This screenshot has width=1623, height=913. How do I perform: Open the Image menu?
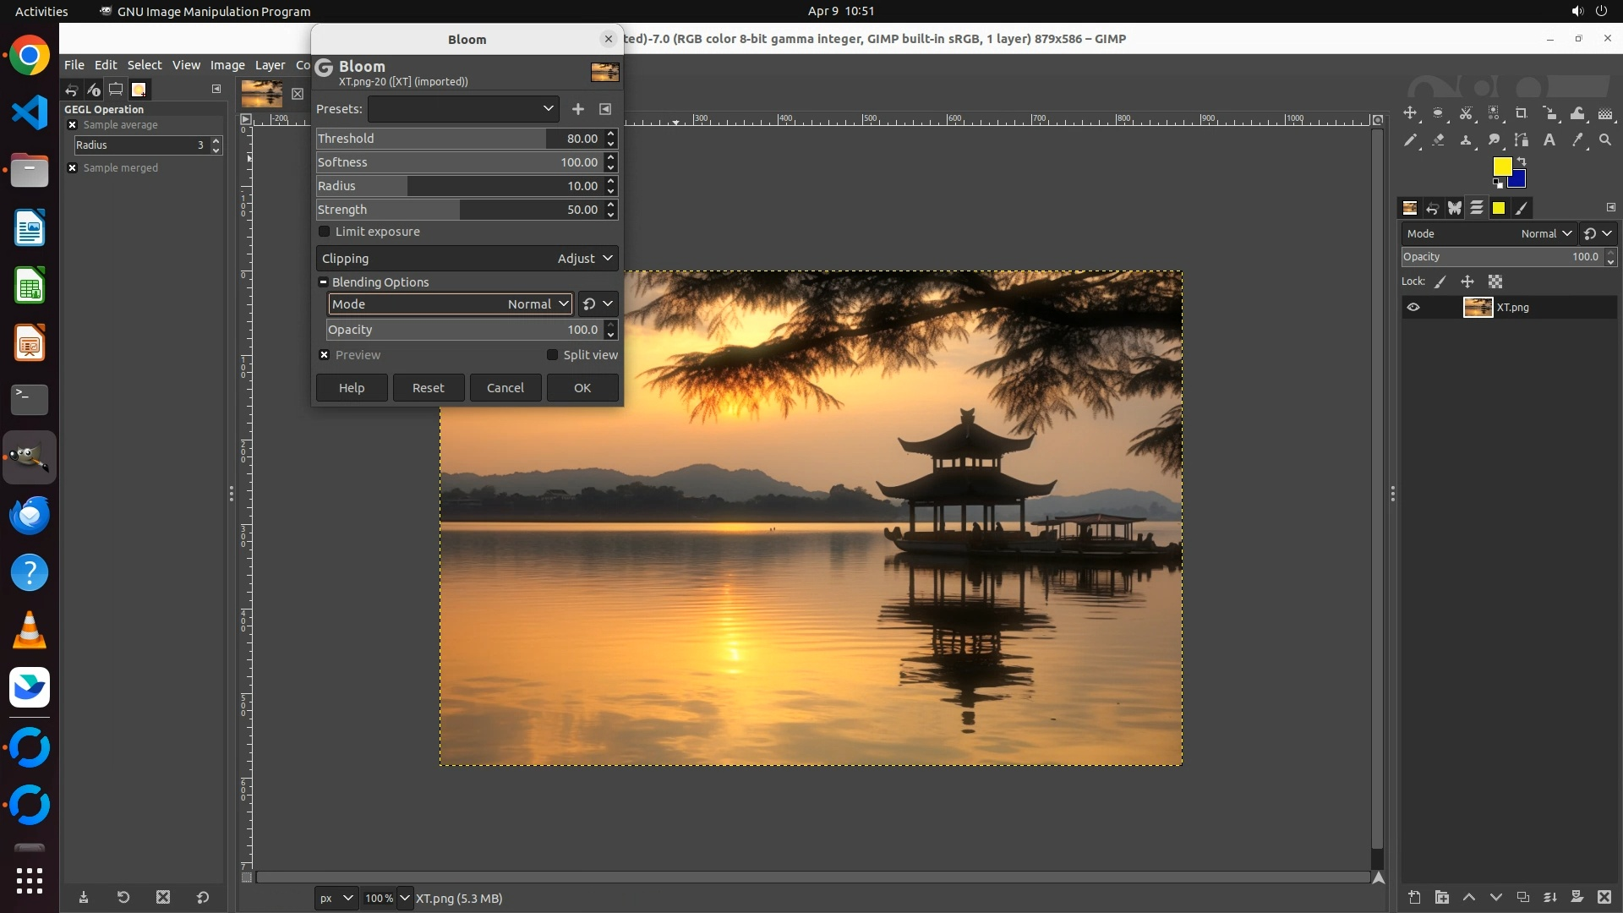pyautogui.click(x=227, y=65)
